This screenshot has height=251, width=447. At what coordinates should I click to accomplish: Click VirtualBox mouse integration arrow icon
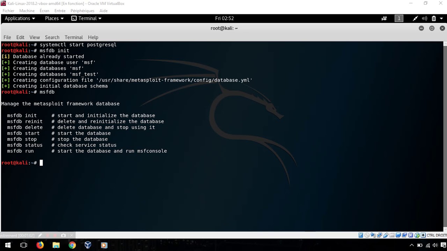(x=417, y=235)
